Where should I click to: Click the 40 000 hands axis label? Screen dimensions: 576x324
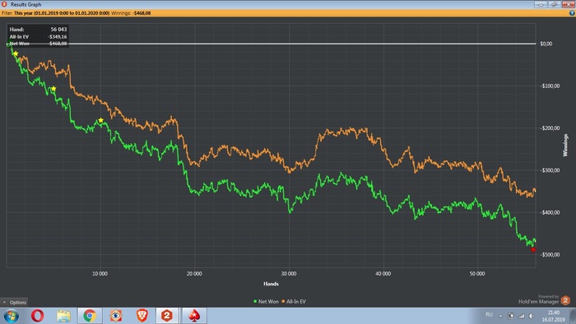[383, 274]
